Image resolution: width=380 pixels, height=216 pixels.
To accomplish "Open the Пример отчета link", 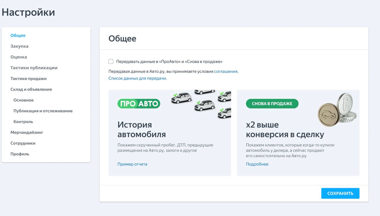I will (132, 164).
